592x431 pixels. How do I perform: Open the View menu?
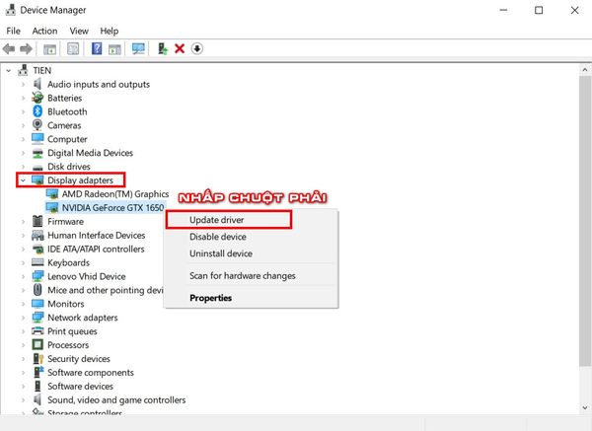coord(79,31)
